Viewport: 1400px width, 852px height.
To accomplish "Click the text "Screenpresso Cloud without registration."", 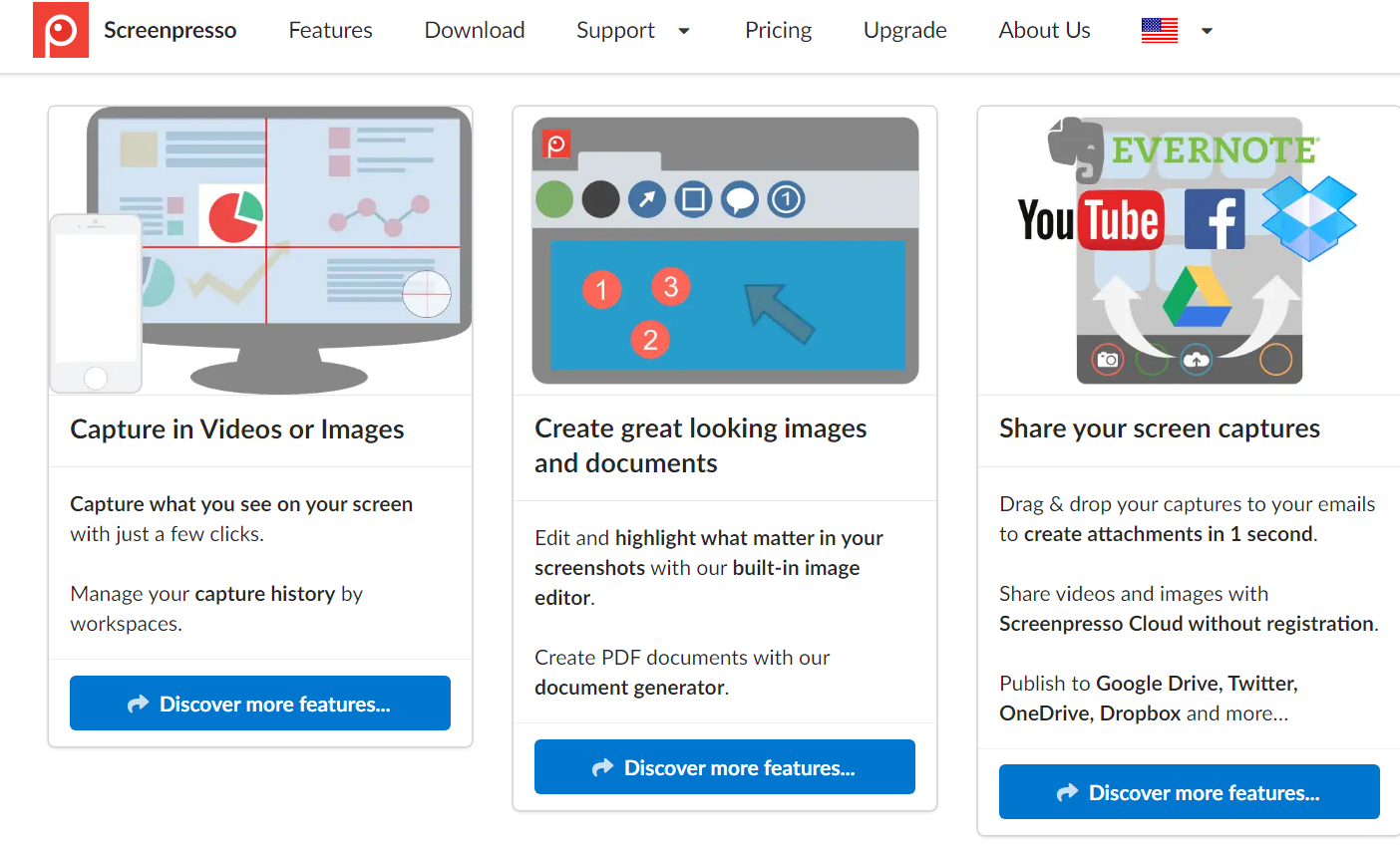I will pyautogui.click(x=1190, y=624).
